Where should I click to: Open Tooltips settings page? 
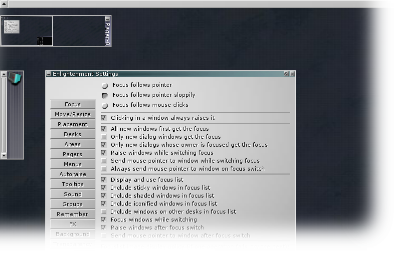pos(73,184)
